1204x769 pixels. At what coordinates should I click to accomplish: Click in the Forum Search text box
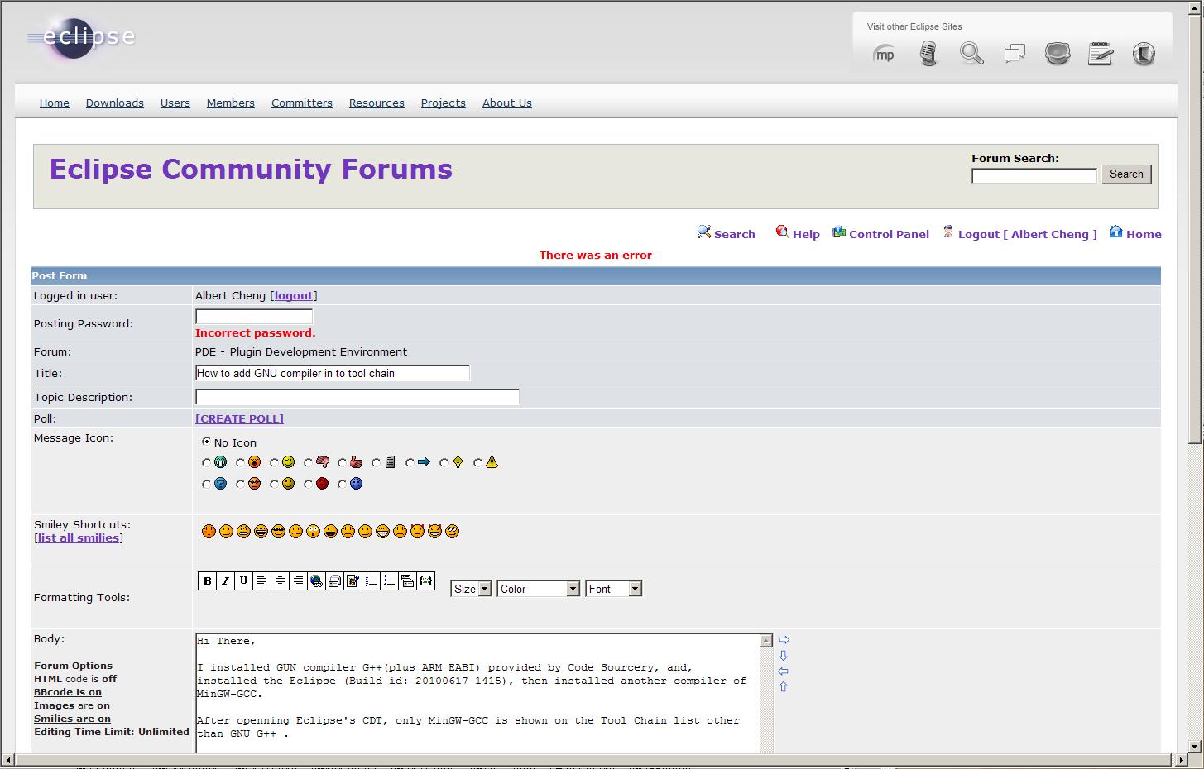[x=1034, y=175]
